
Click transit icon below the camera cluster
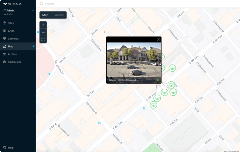(144, 108)
